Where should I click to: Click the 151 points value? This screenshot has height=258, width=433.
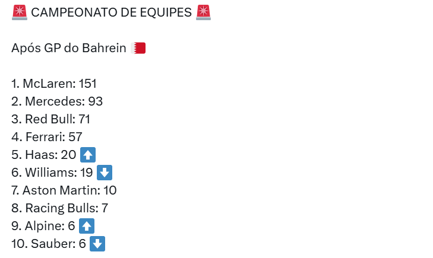[87, 84]
